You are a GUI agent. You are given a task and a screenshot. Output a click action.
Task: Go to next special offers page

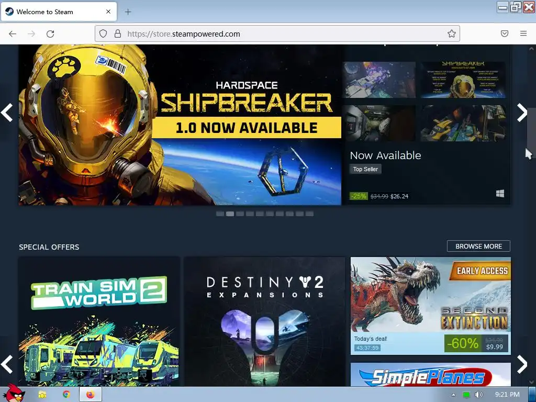click(x=522, y=364)
